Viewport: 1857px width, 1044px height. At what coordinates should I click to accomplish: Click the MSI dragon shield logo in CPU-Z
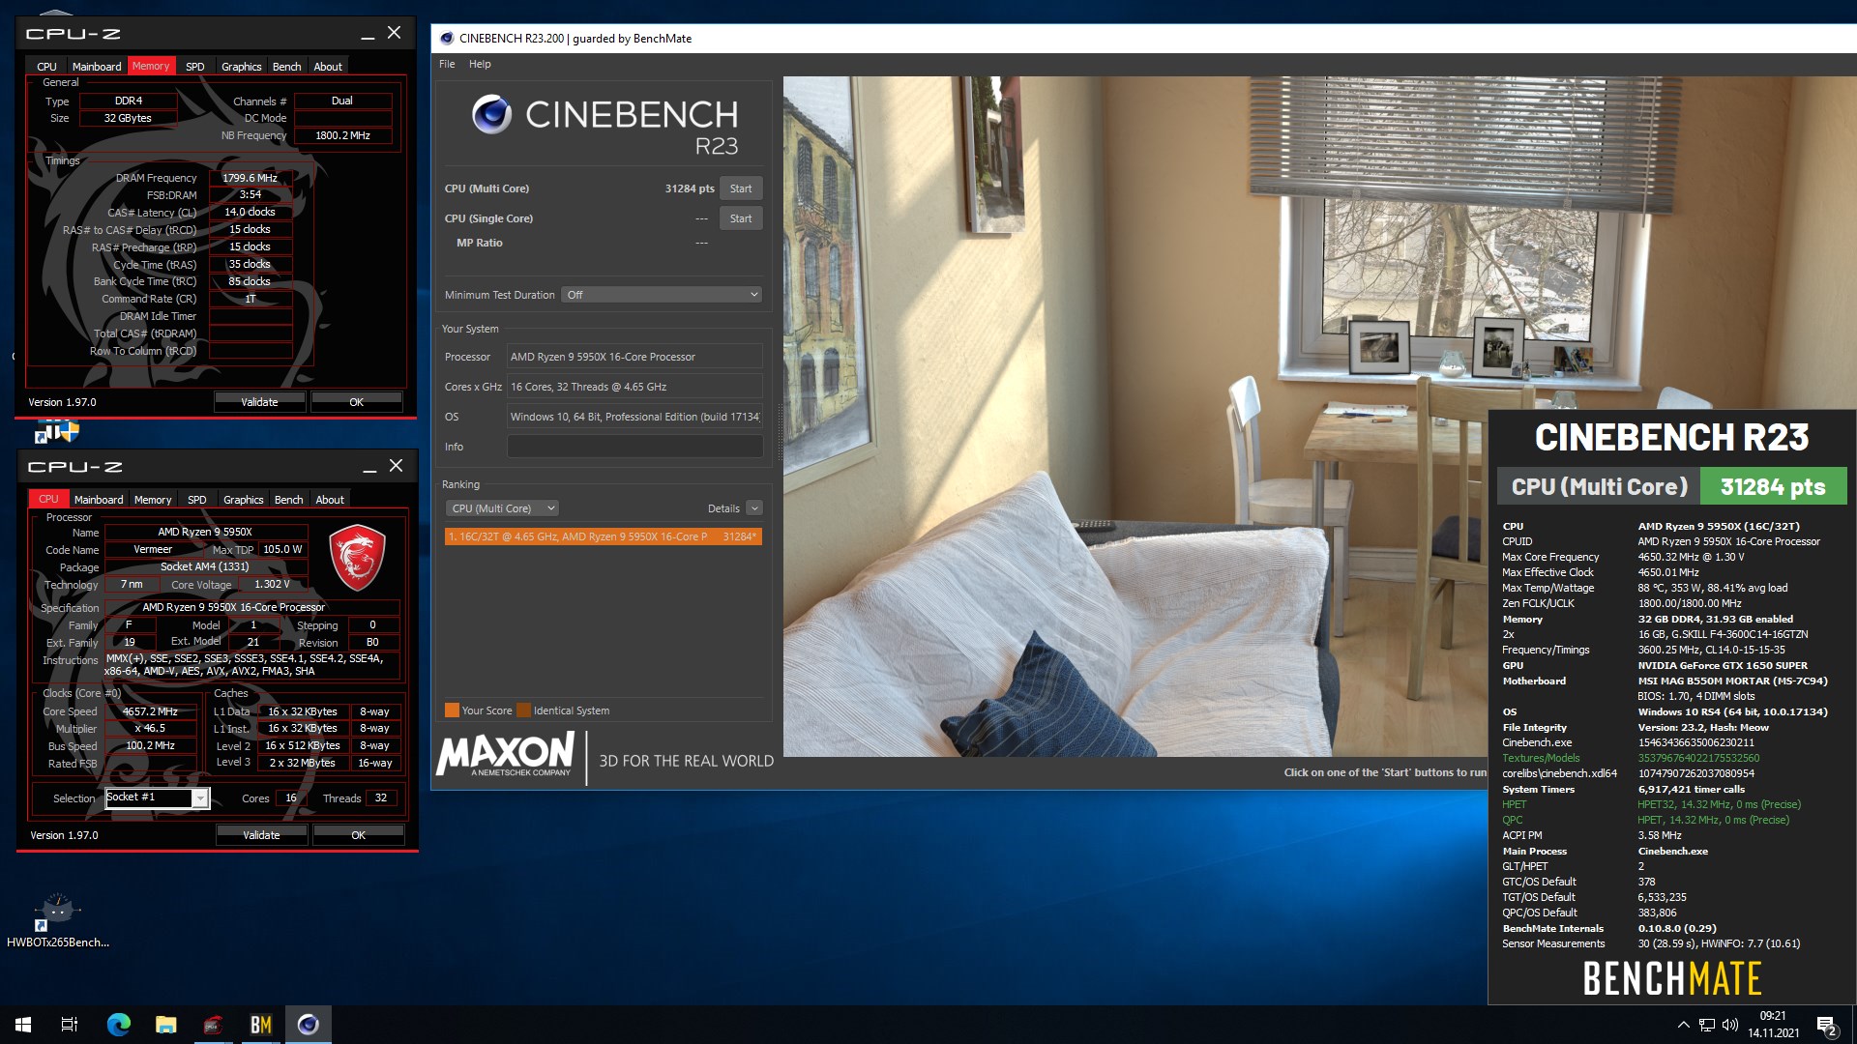[357, 558]
